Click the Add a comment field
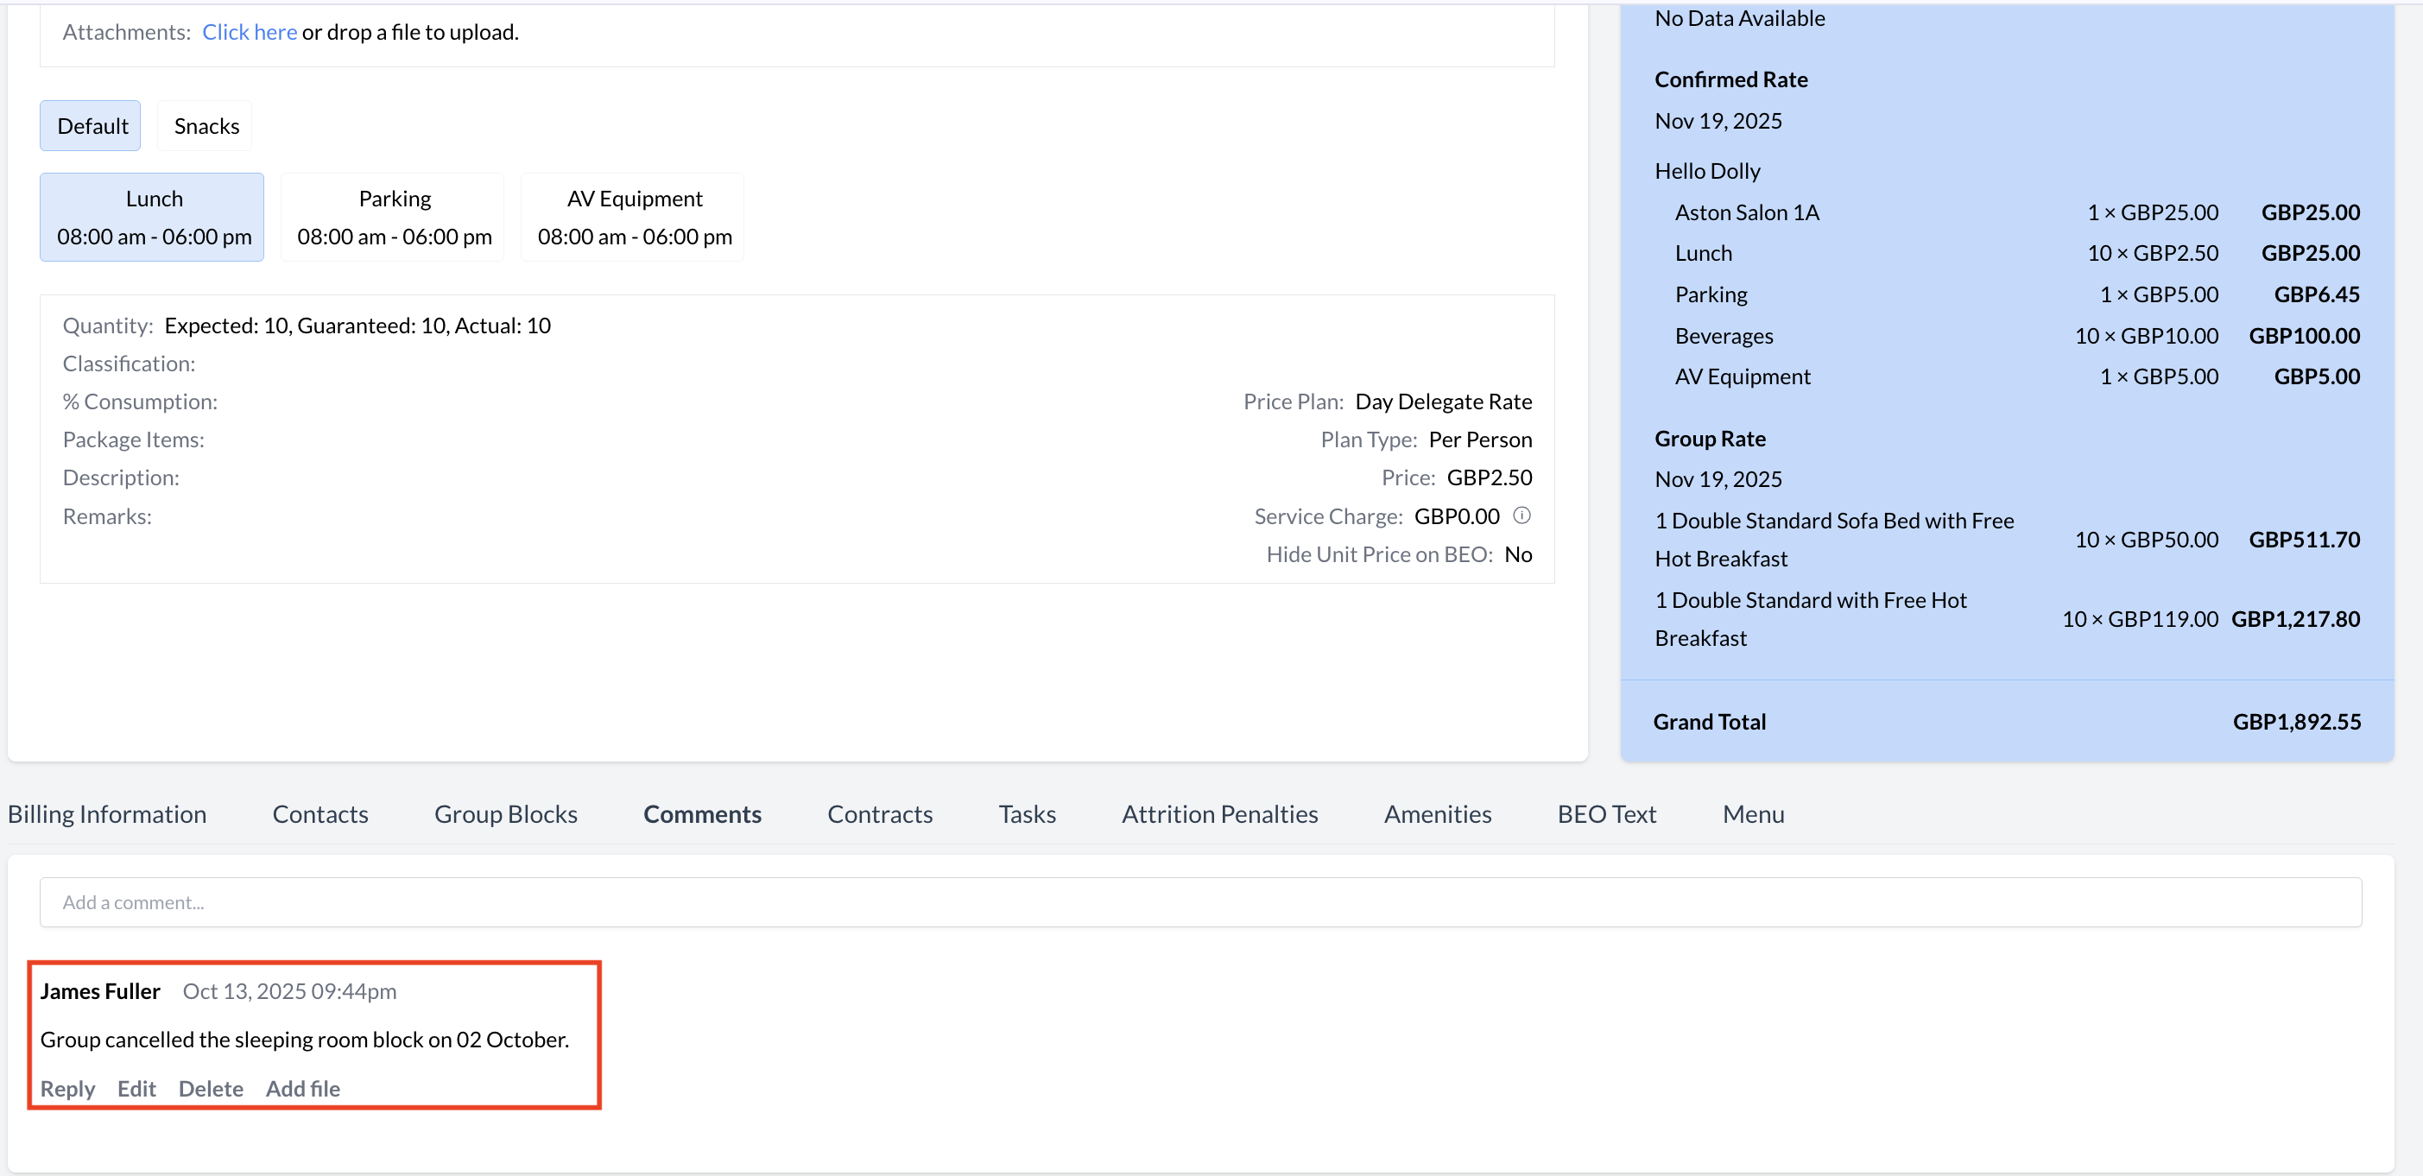 tap(1199, 902)
